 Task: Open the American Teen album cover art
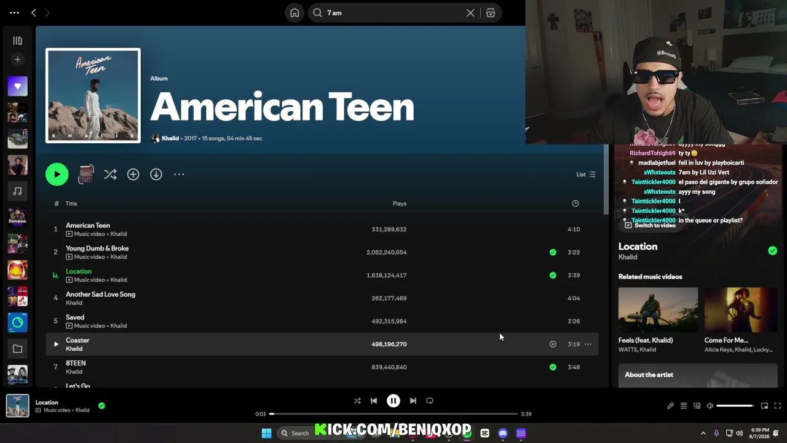pos(93,95)
